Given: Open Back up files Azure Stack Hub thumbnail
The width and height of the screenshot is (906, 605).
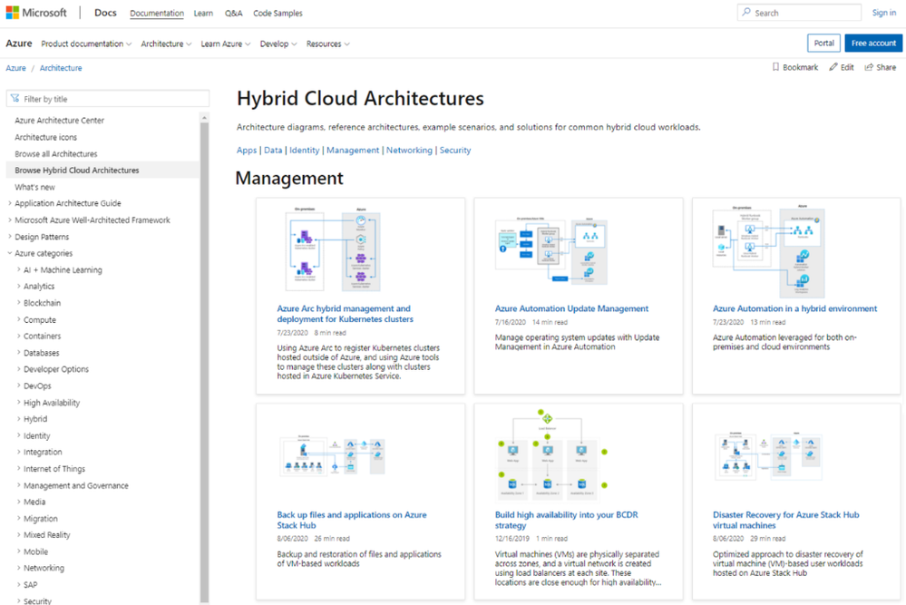Looking at the screenshot, I should [332, 455].
